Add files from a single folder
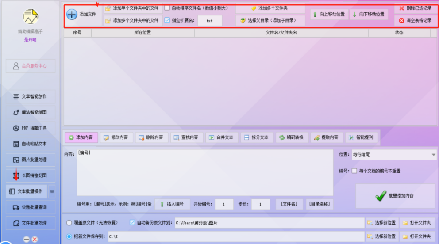The height and width of the screenshot is (244, 439). pyautogui.click(x=133, y=8)
